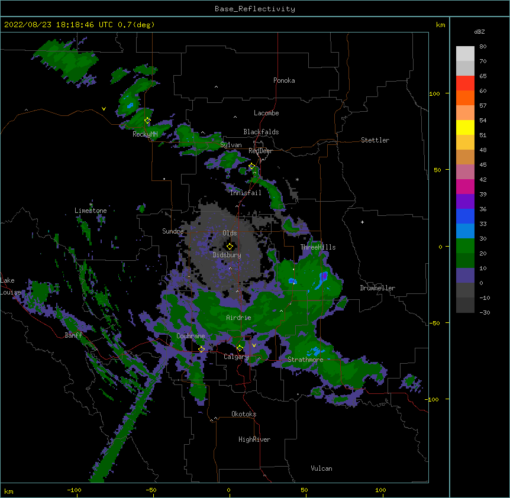
Task: Click the Stettler city label
Action: point(375,140)
